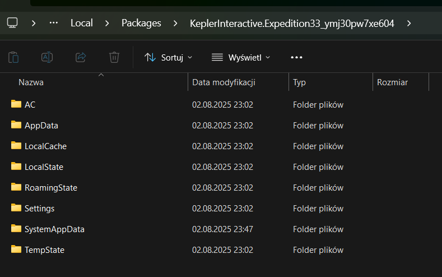
Task: Select the AC folder icon
Action: coord(16,104)
